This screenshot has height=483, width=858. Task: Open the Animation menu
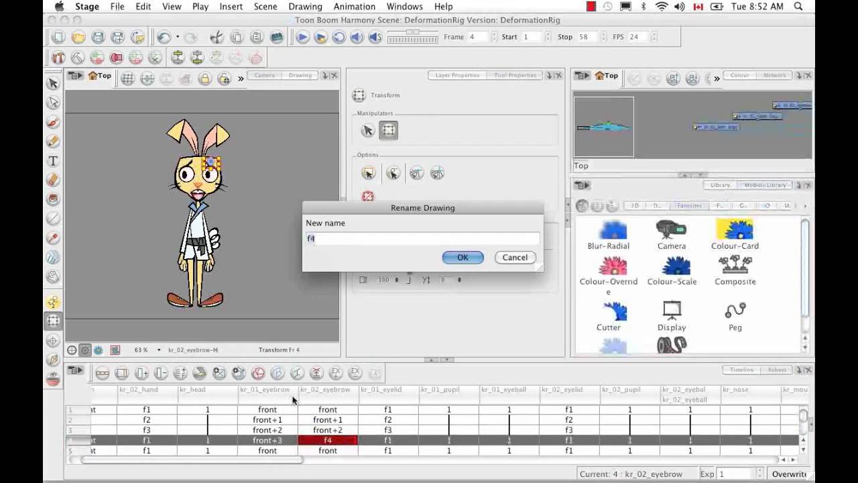tap(355, 7)
